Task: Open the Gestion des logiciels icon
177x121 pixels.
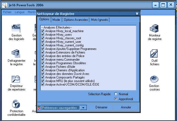Action: [16, 28]
